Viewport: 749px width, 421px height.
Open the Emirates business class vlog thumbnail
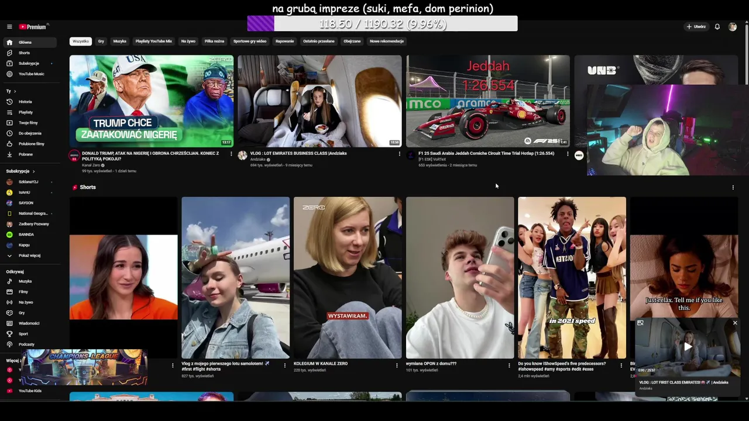(x=319, y=101)
